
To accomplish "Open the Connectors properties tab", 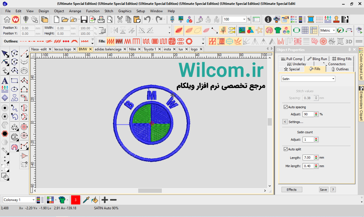I will pyautogui.click(x=334, y=64).
